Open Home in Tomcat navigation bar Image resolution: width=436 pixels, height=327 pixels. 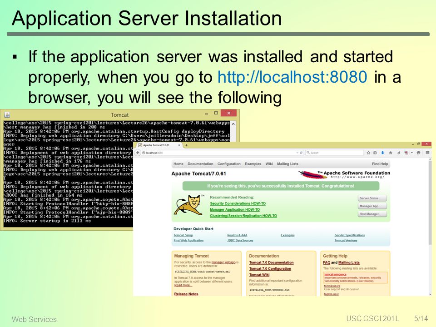178,164
